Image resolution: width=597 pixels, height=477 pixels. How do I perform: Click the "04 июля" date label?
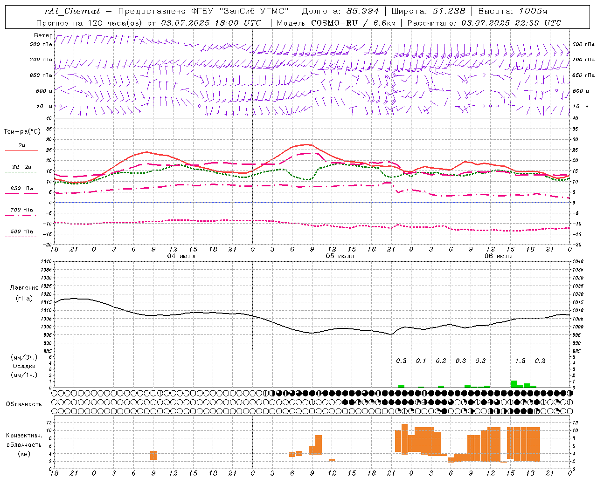point(181,256)
